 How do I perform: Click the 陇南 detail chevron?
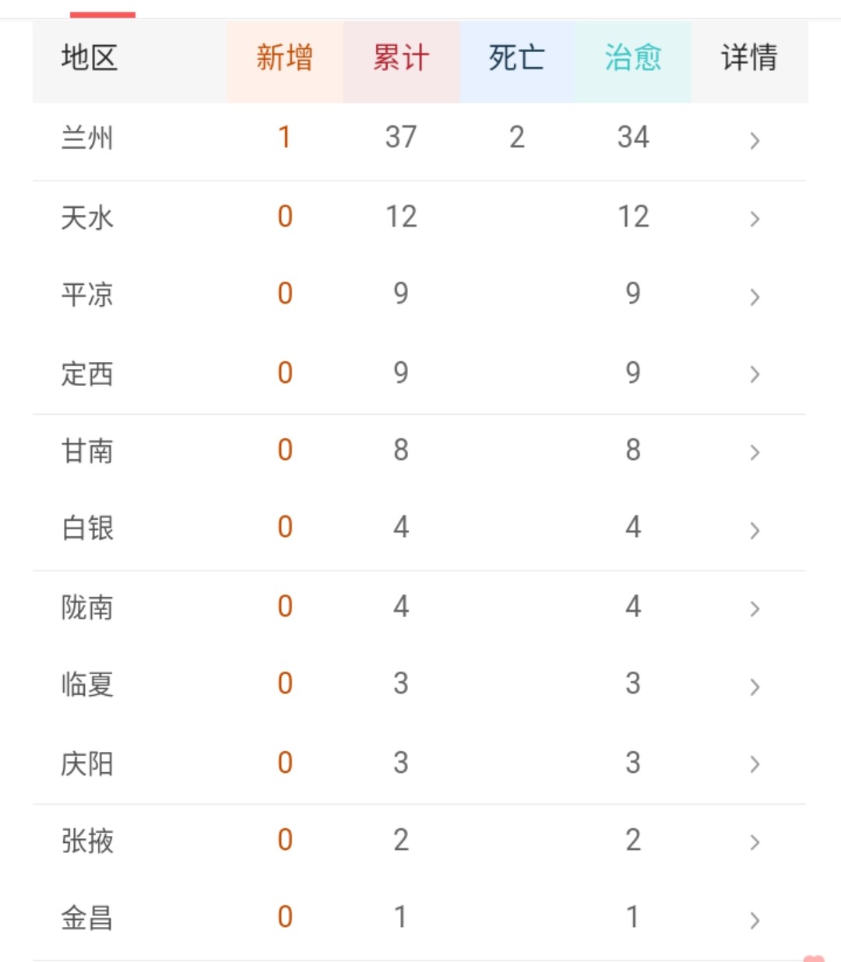(x=754, y=609)
